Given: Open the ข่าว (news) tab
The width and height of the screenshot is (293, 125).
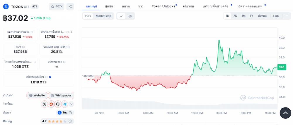Looking at the screenshot, I should click(x=141, y=6).
